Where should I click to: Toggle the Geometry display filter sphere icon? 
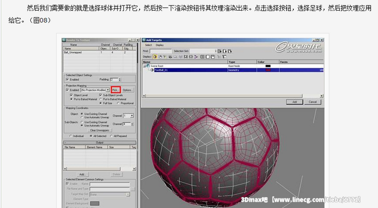pos(155,57)
